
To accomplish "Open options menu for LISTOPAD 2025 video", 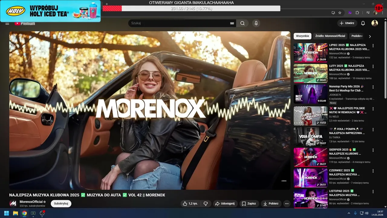I will [373, 191].
